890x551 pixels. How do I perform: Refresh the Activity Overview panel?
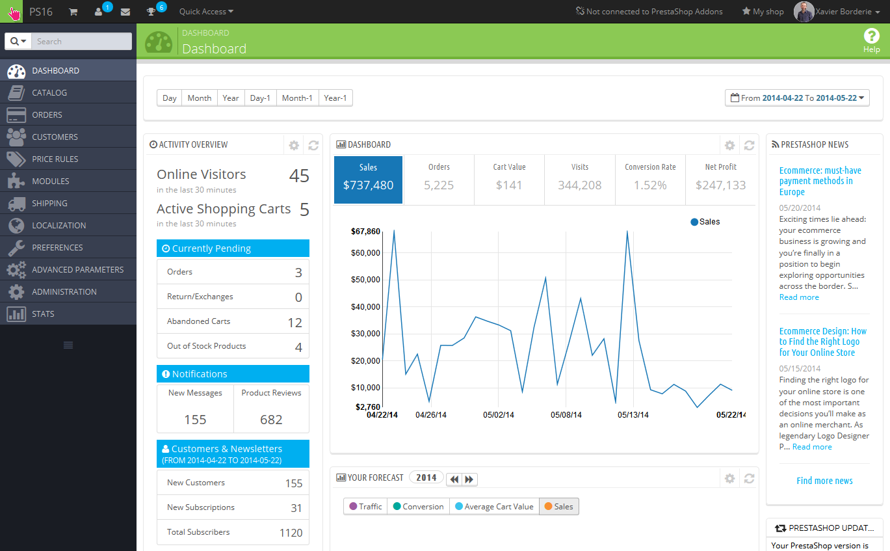point(313,145)
